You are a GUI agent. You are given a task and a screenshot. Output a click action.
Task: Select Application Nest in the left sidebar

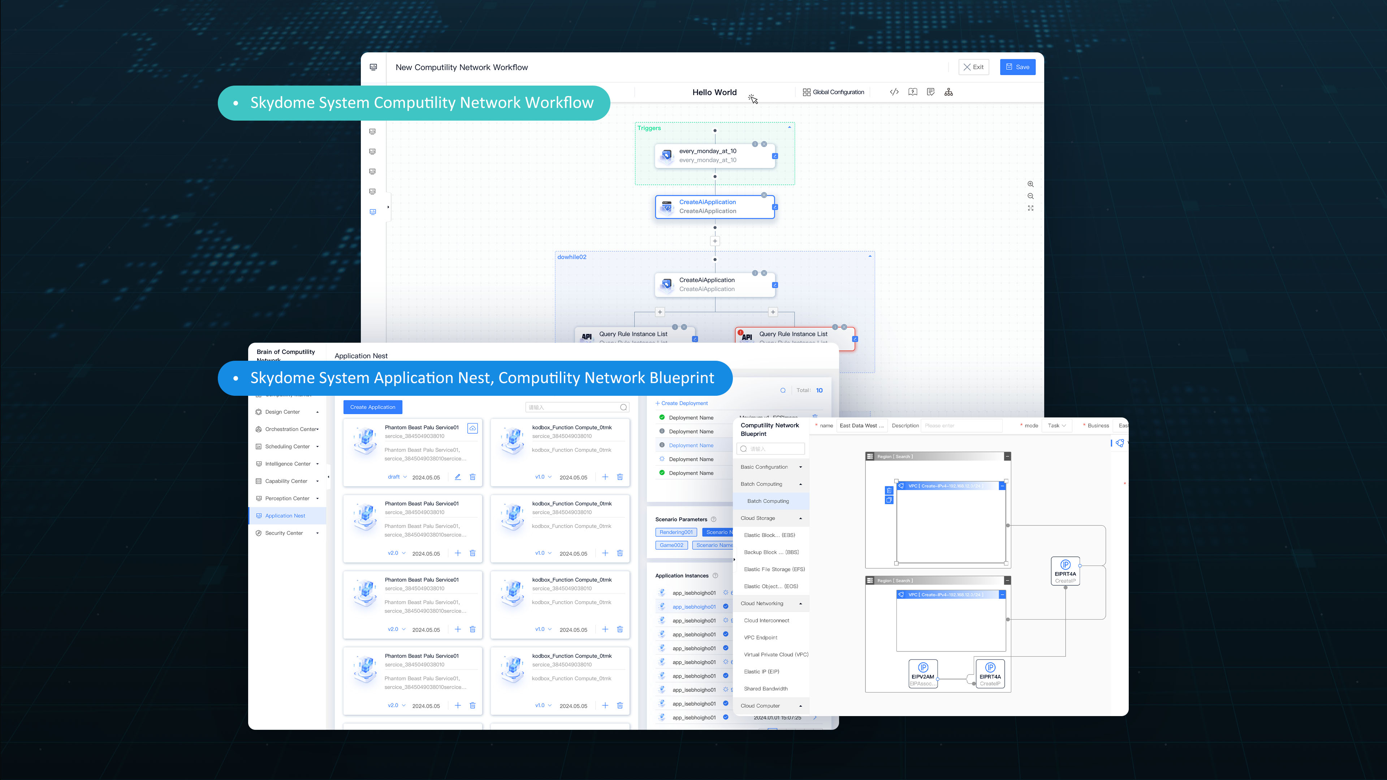pyautogui.click(x=285, y=516)
